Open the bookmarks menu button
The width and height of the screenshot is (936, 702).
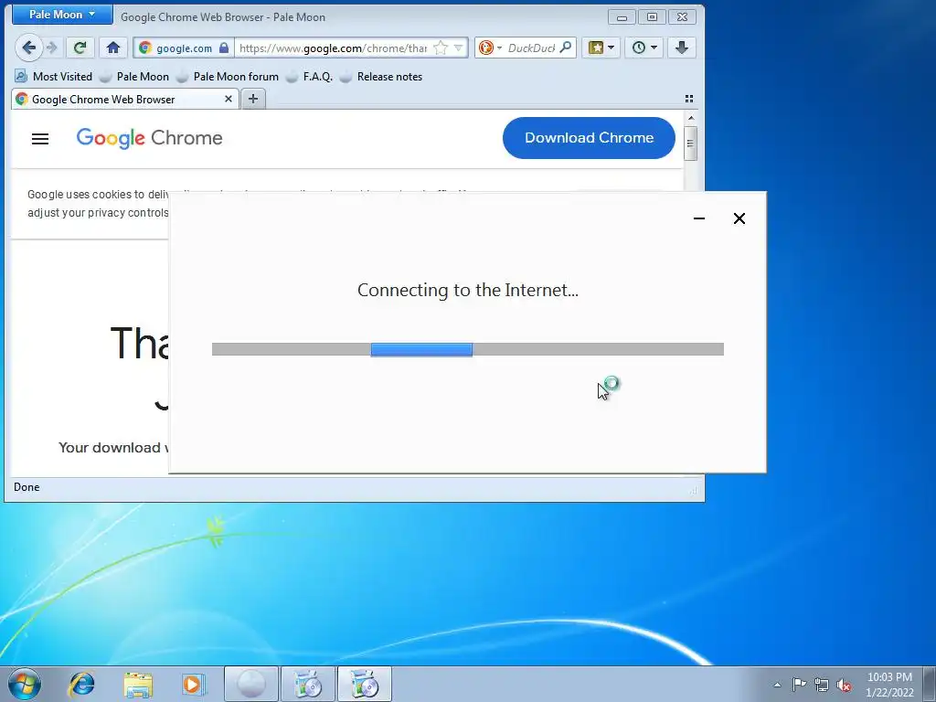click(x=601, y=48)
